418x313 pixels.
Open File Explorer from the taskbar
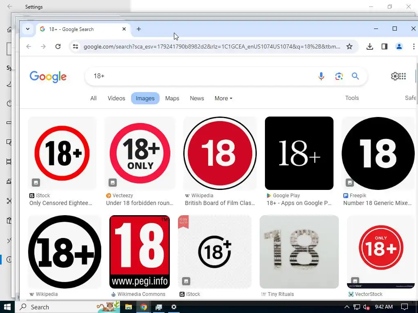[x=129, y=307]
